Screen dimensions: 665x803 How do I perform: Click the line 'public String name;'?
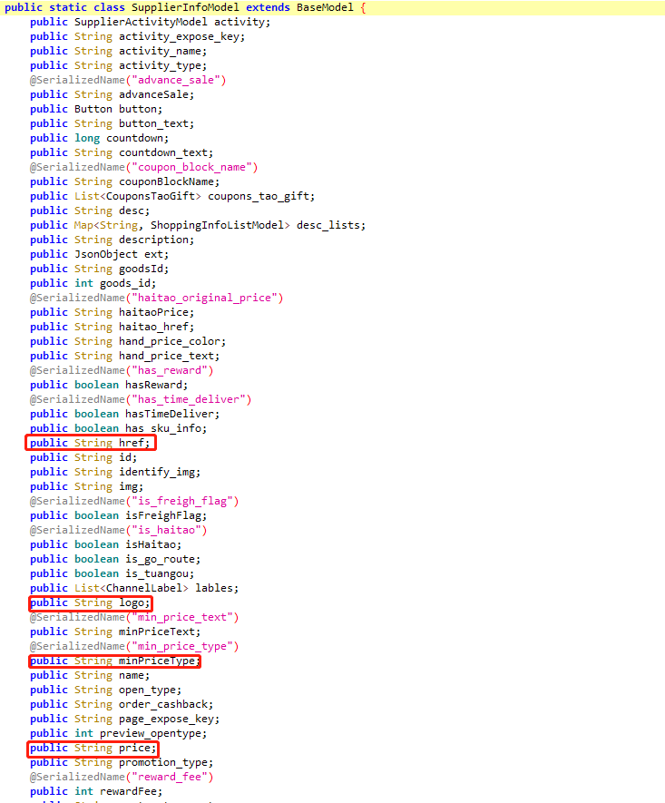[x=90, y=675]
